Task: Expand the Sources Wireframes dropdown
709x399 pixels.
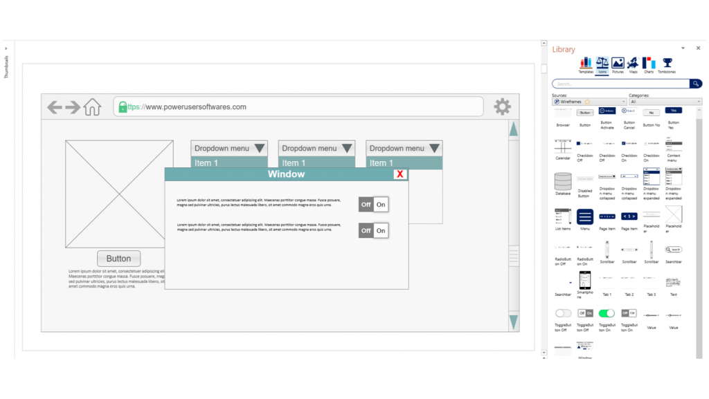Action: [589, 102]
